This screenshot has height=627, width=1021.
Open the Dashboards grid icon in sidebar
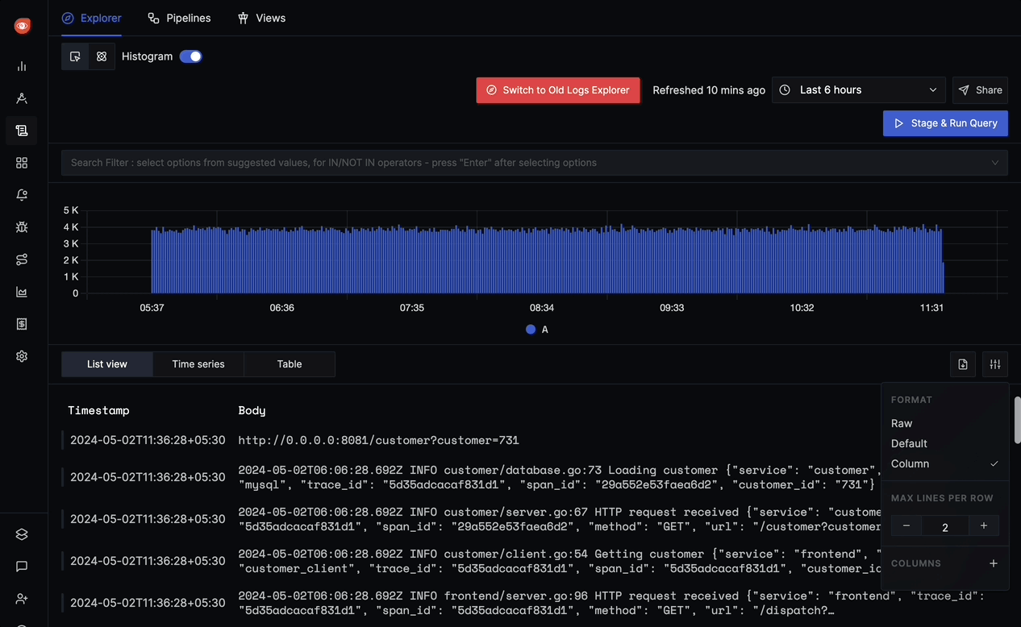point(22,163)
